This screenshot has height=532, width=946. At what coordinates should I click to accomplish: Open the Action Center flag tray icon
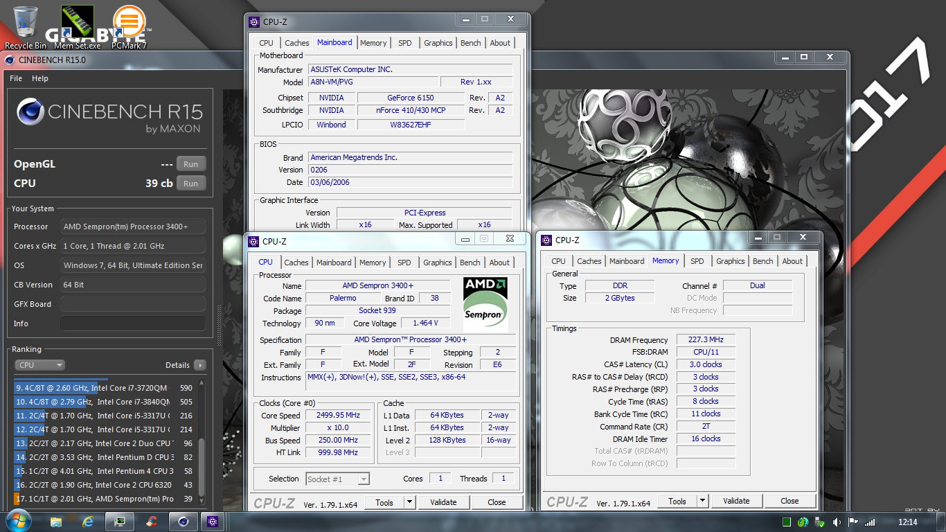click(853, 522)
